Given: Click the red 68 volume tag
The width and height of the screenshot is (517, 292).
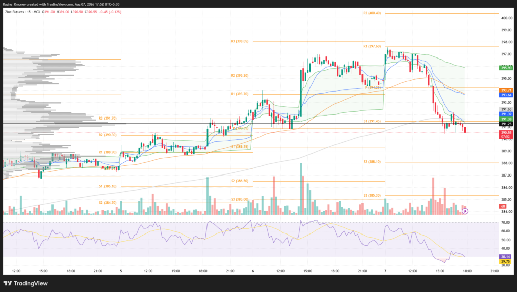Looking at the screenshot, I should (503, 206).
